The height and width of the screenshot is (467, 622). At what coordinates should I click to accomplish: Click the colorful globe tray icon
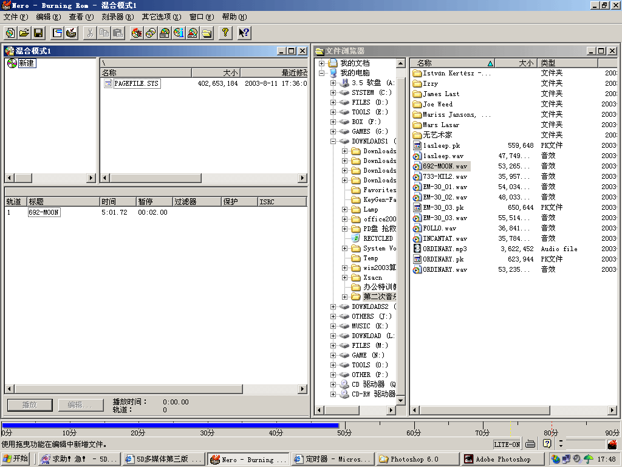pyautogui.click(x=556, y=459)
